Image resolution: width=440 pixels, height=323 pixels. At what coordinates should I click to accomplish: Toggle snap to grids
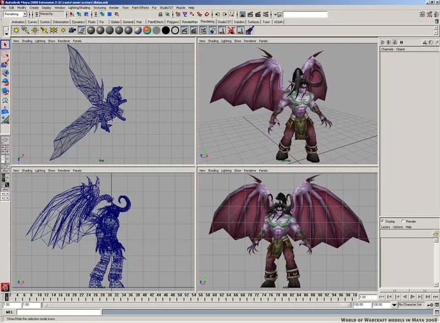178,14
